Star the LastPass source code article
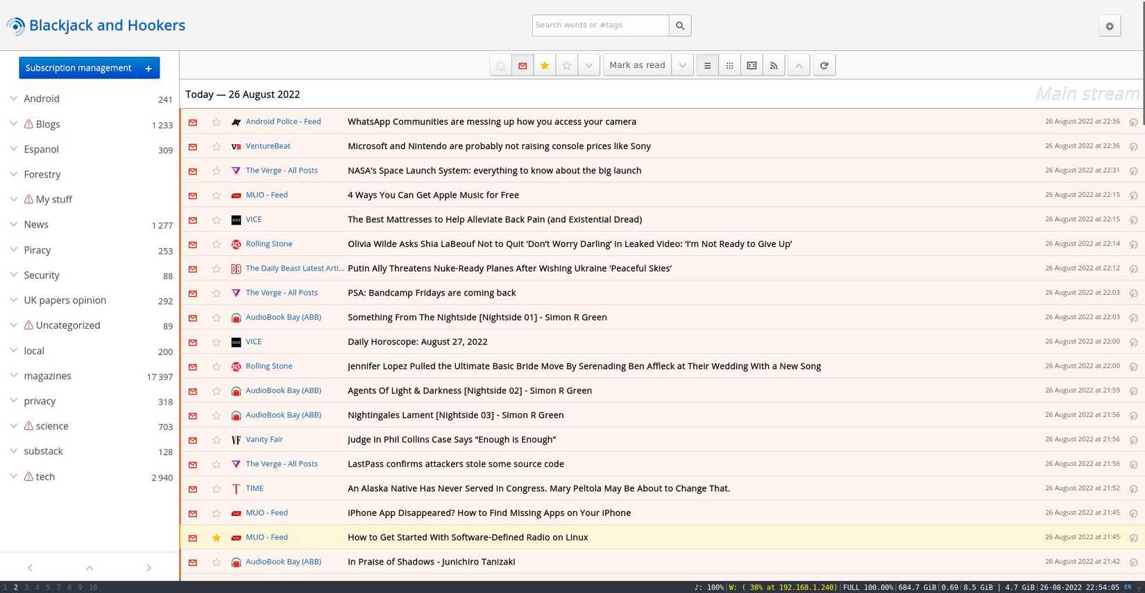This screenshot has width=1145, height=593. pos(217,464)
